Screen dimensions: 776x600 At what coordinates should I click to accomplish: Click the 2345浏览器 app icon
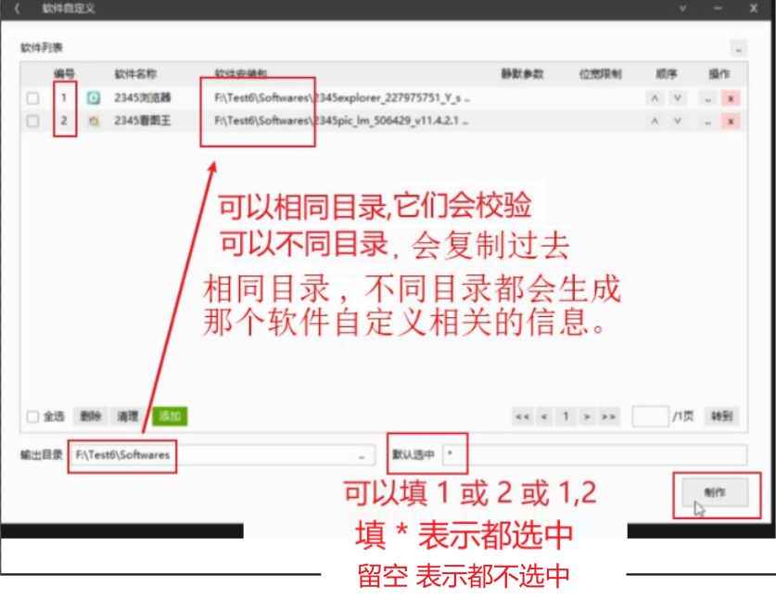pos(93,97)
